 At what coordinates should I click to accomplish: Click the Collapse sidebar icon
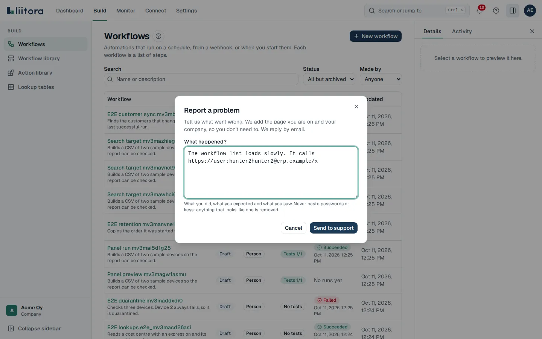pos(11,328)
